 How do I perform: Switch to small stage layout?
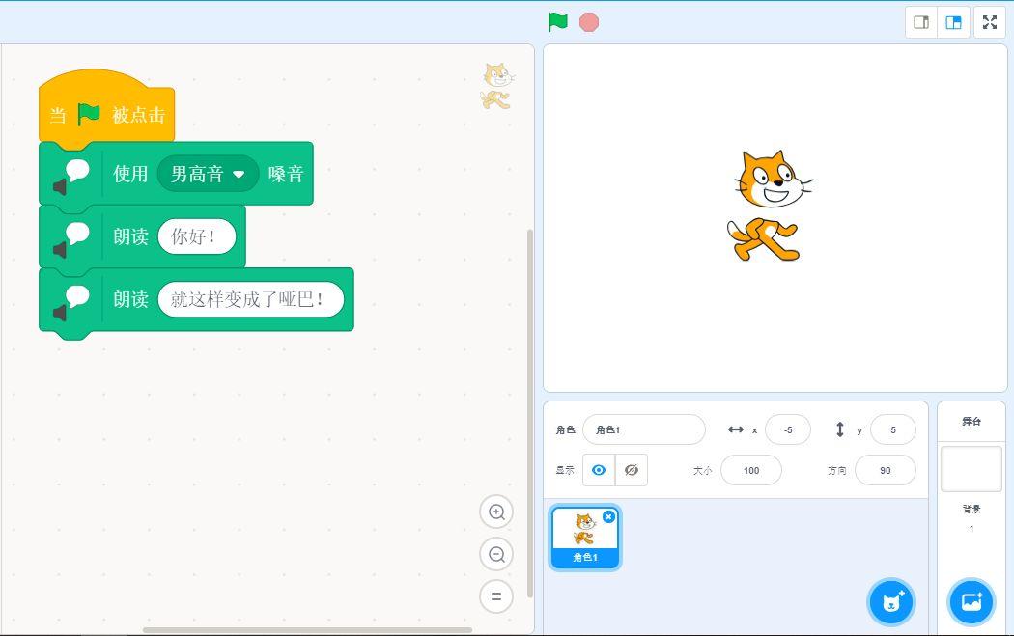coord(921,22)
